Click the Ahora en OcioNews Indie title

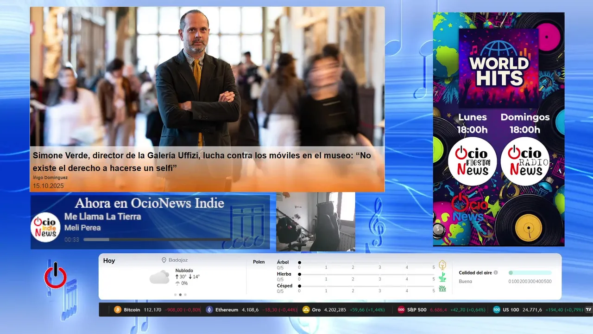[x=149, y=203]
